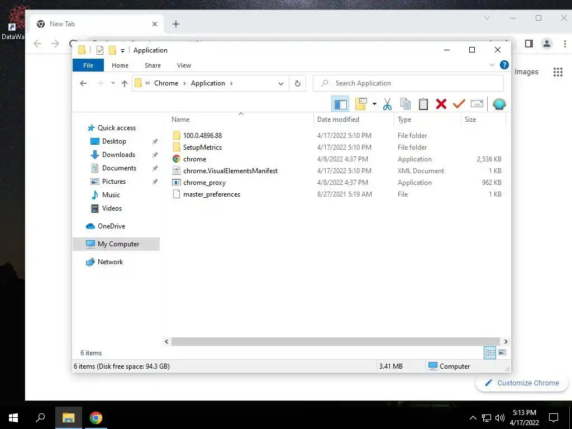The image size is (572, 429).
Task: Toggle the navigation pane toolbar button
Action: (x=340, y=104)
